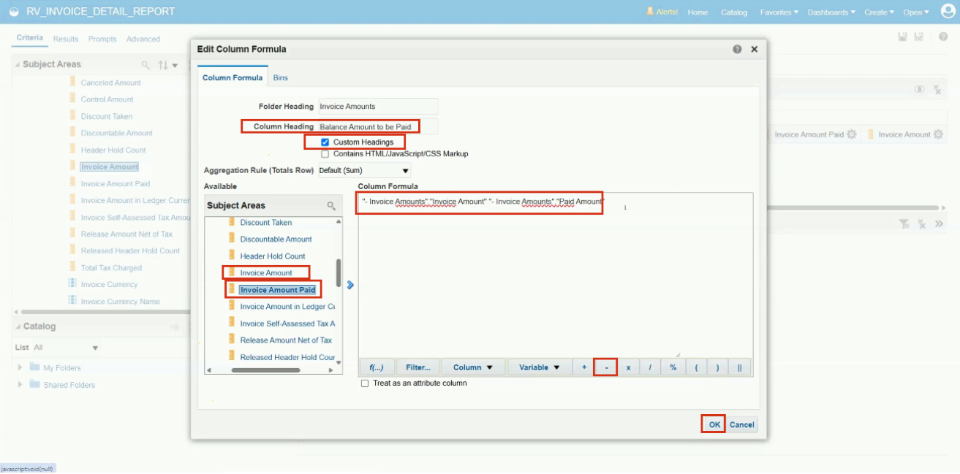Open the Dashboards menu

pos(831,12)
